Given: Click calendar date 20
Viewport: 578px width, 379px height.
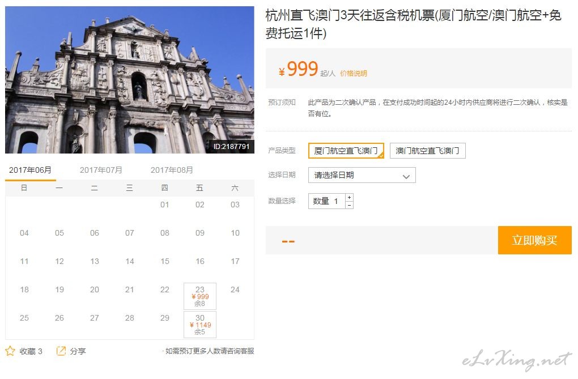Looking at the screenshot, I should point(95,290).
